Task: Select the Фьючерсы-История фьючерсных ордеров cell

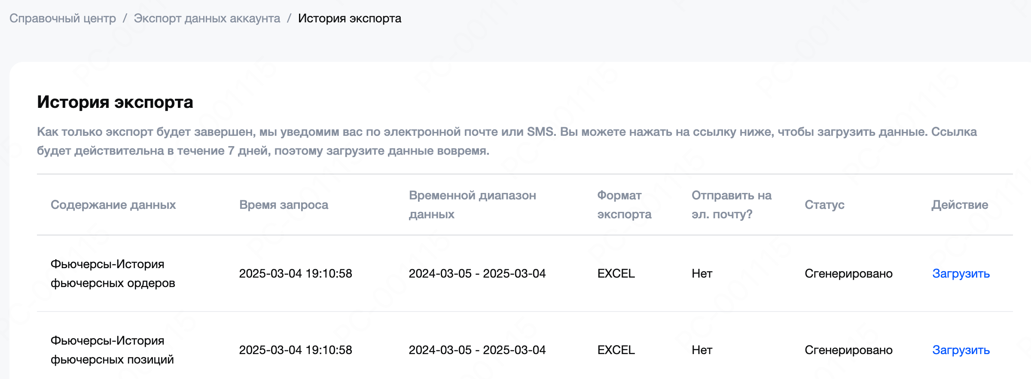Action: click(x=113, y=274)
